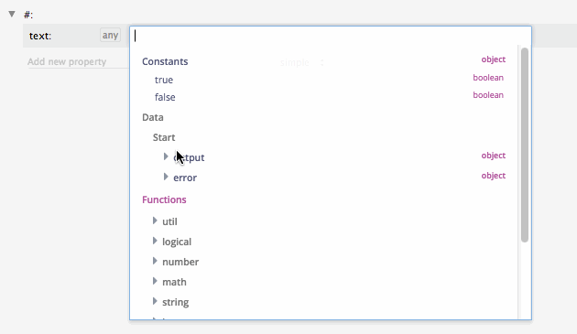The image size is (577, 334).
Task: Focus the expression input field
Action: coord(330,36)
